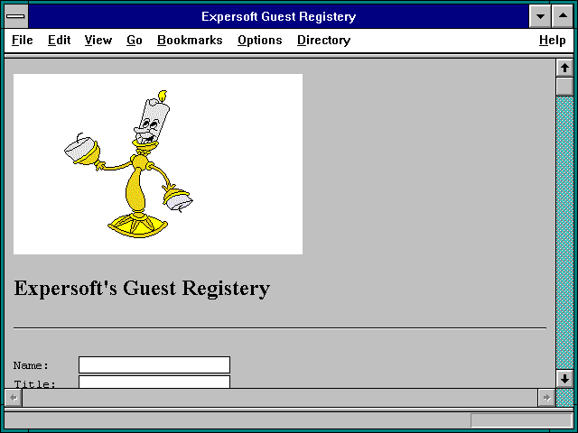Click the vertical scrollbar down arrow
Screen dimensions: 578x433
click(564, 379)
